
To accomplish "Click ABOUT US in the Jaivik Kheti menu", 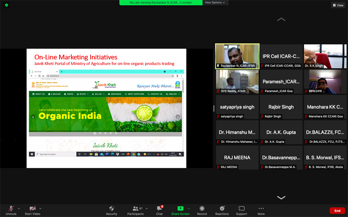I will [39, 94].
